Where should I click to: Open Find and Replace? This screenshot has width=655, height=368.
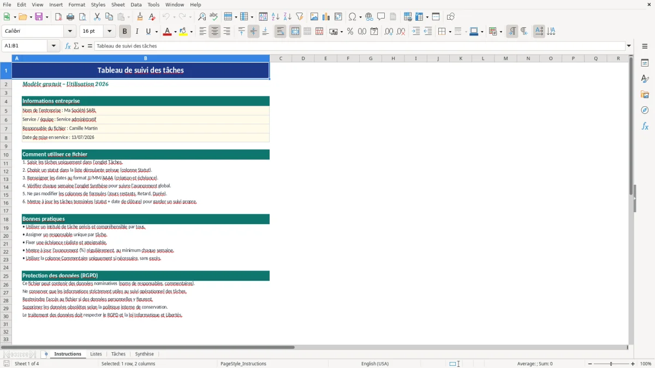(x=202, y=17)
